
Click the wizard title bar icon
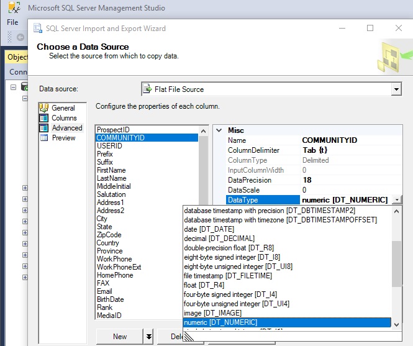pos(38,28)
